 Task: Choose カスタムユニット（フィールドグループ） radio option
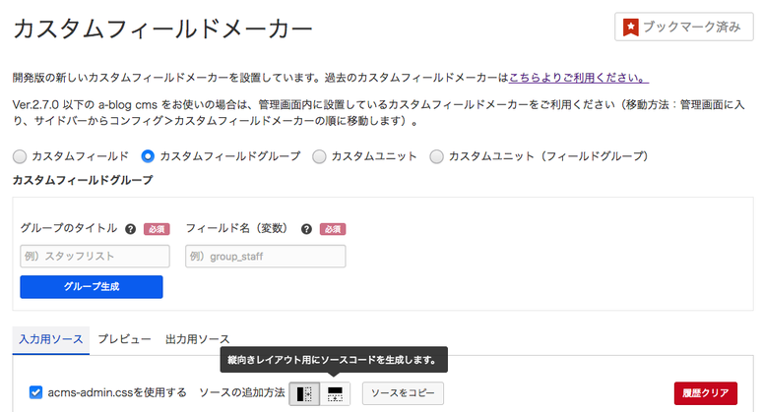[437, 156]
